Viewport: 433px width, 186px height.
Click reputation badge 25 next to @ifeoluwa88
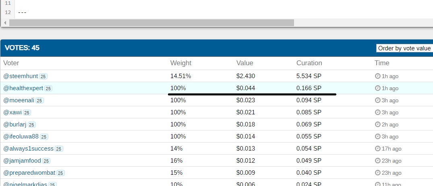tap(44, 137)
